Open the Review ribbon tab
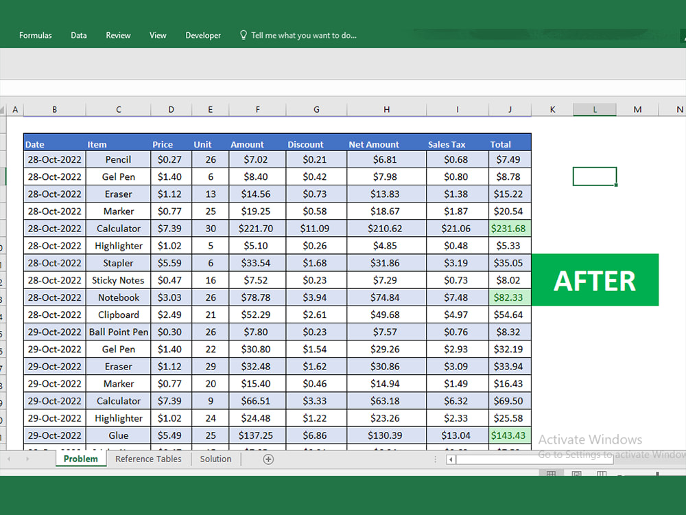 [118, 36]
